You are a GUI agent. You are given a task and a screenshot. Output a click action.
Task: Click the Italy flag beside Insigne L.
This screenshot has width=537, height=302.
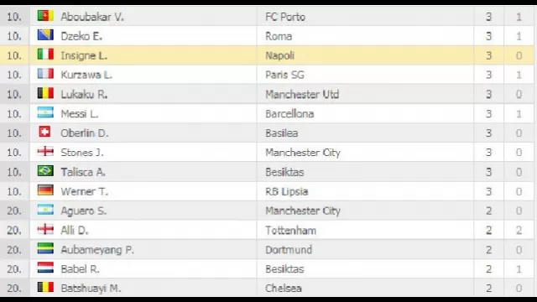[x=45, y=55]
